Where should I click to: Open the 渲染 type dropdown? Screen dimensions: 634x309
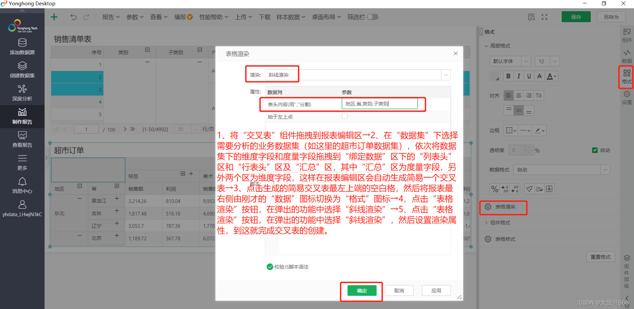446,75
